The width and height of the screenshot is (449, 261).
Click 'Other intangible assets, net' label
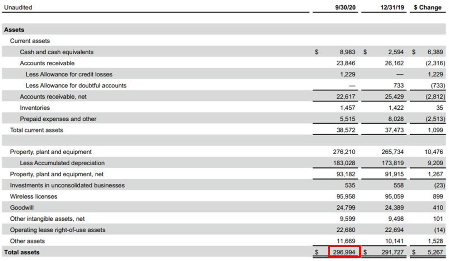coord(47,219)
